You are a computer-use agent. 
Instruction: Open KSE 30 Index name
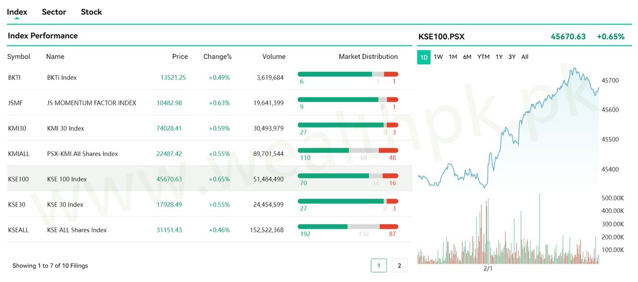[65, 205]
